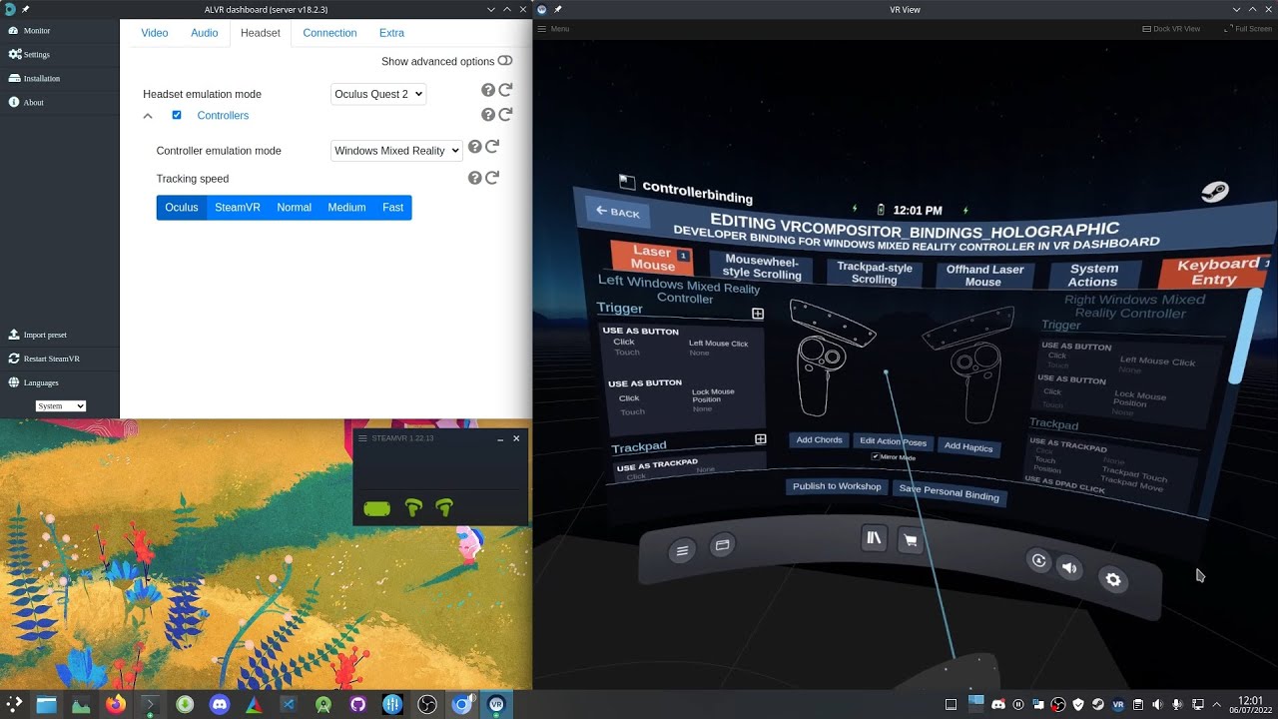
Task: Switch to the Extra tab
Action: (x=391, y=33)
